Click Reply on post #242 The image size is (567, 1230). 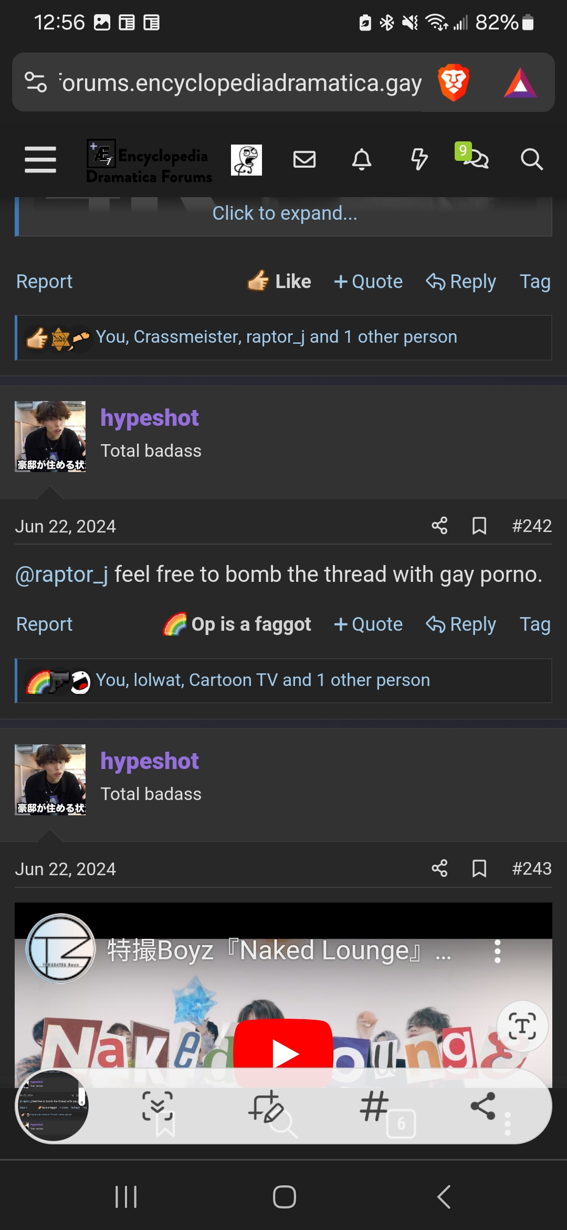coord(461,624)
